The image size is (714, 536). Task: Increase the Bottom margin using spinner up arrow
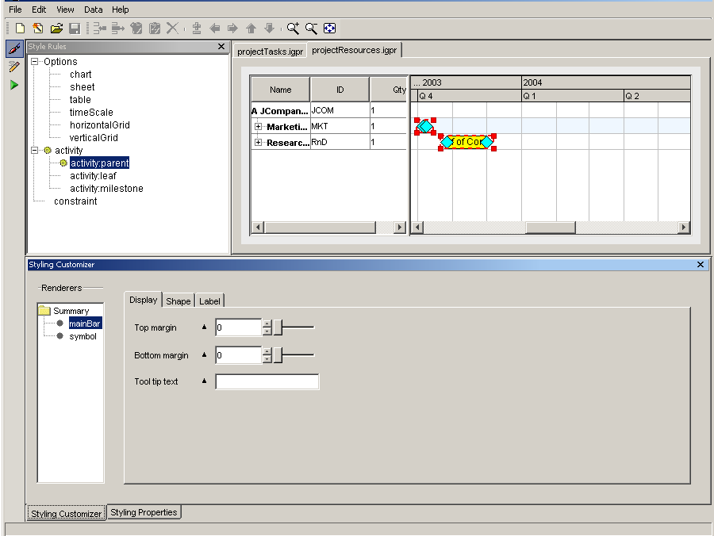click(x=267, y=350)
